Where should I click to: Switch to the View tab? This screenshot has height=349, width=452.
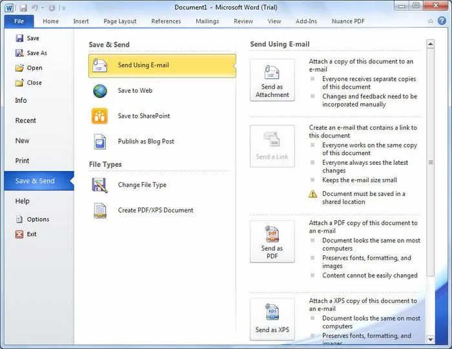click(274, 21)
